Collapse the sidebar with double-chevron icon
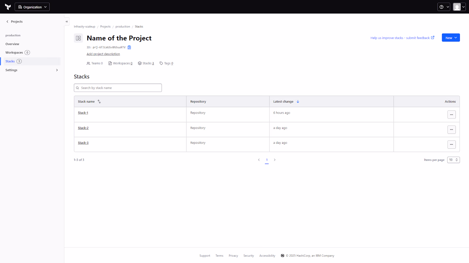The height and width of the screenshot is (263, 469). pos(67,21)
